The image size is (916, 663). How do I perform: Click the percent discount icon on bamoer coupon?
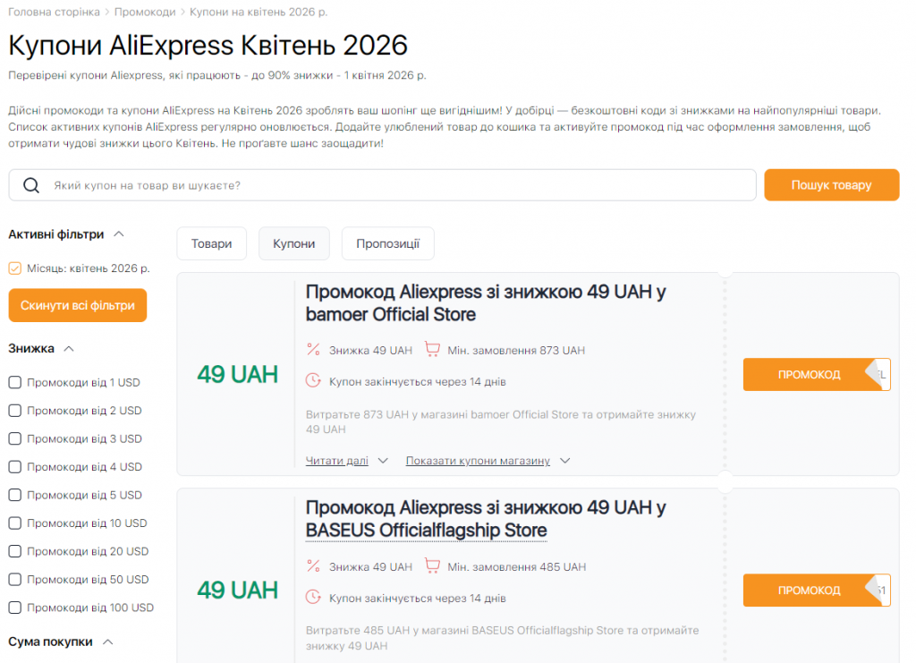click(x=314, y=349)
